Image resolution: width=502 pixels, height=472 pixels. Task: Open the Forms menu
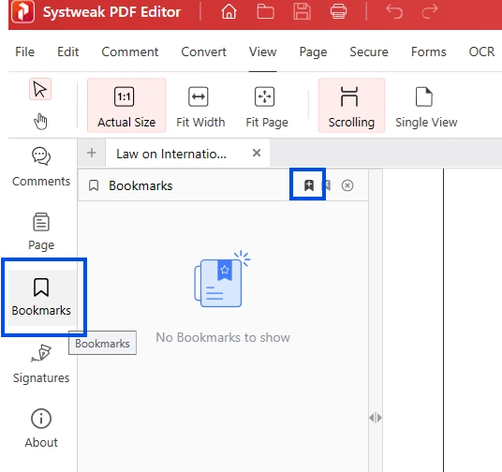click(x=428, y=52)
